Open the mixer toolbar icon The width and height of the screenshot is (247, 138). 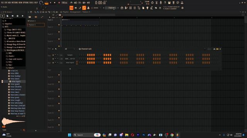(x=135, y=8)
